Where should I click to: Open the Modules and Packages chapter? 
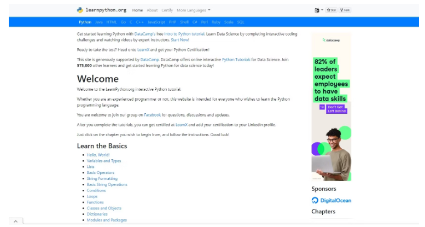point(107,220)
